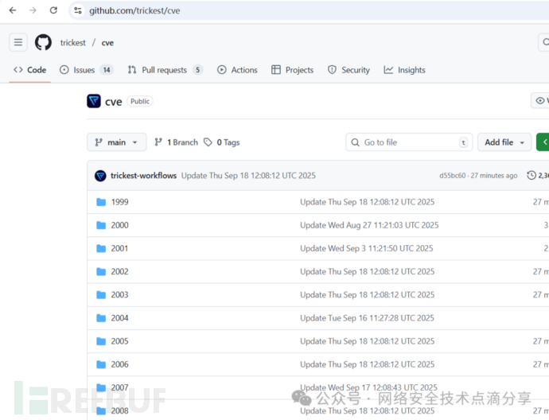
Task: Open the 2003 folder
Action: coord(119,294)
